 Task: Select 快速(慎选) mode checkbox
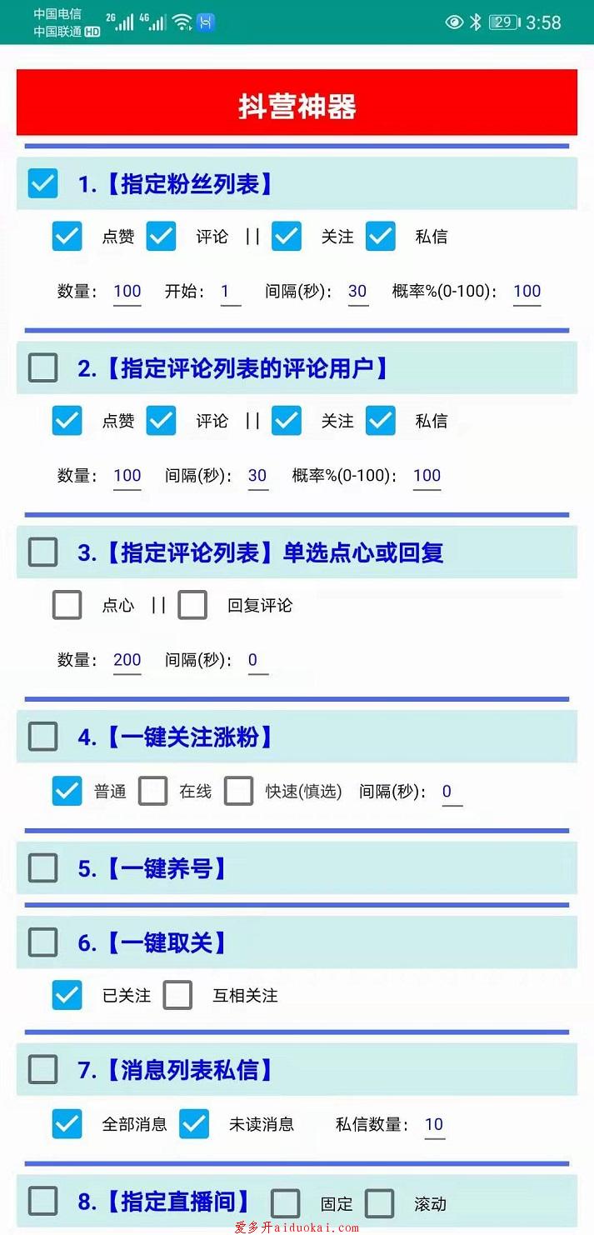[x=239, y=791]
